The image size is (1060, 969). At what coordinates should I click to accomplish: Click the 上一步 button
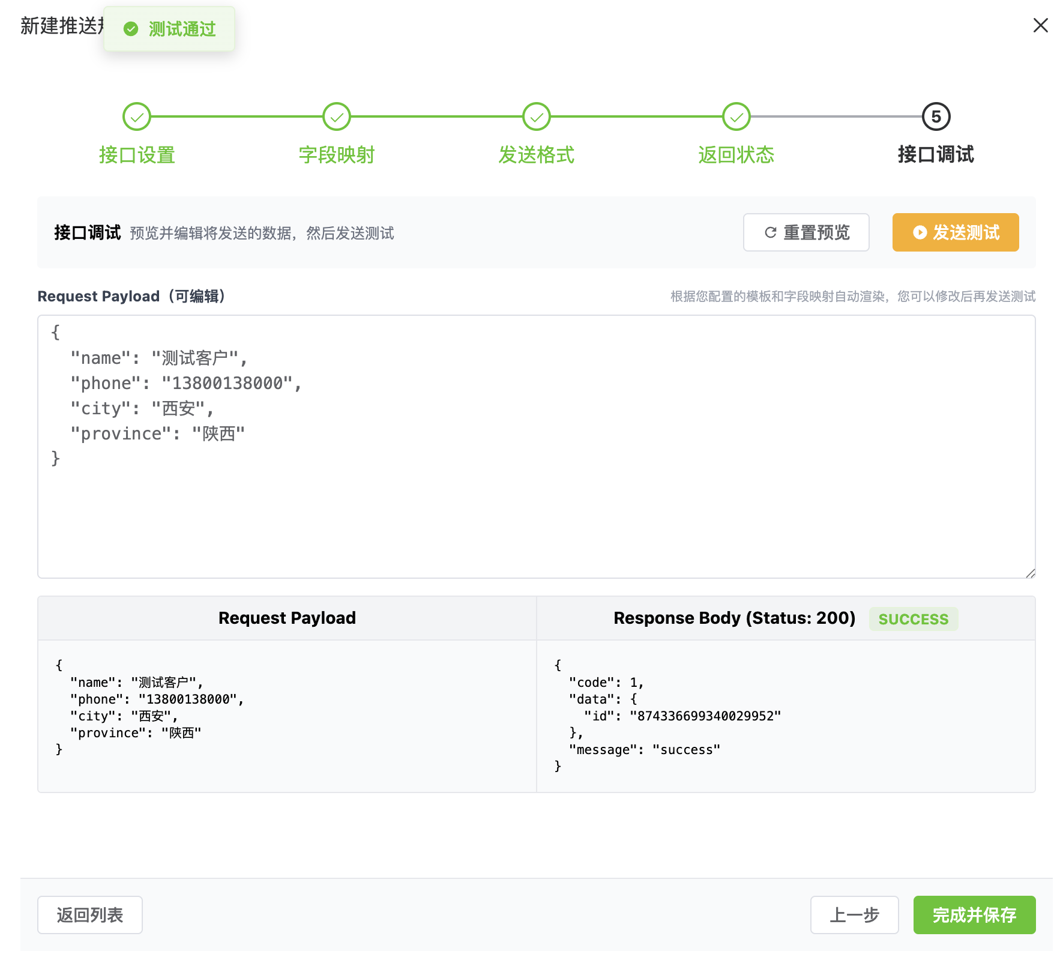(854, 915)
